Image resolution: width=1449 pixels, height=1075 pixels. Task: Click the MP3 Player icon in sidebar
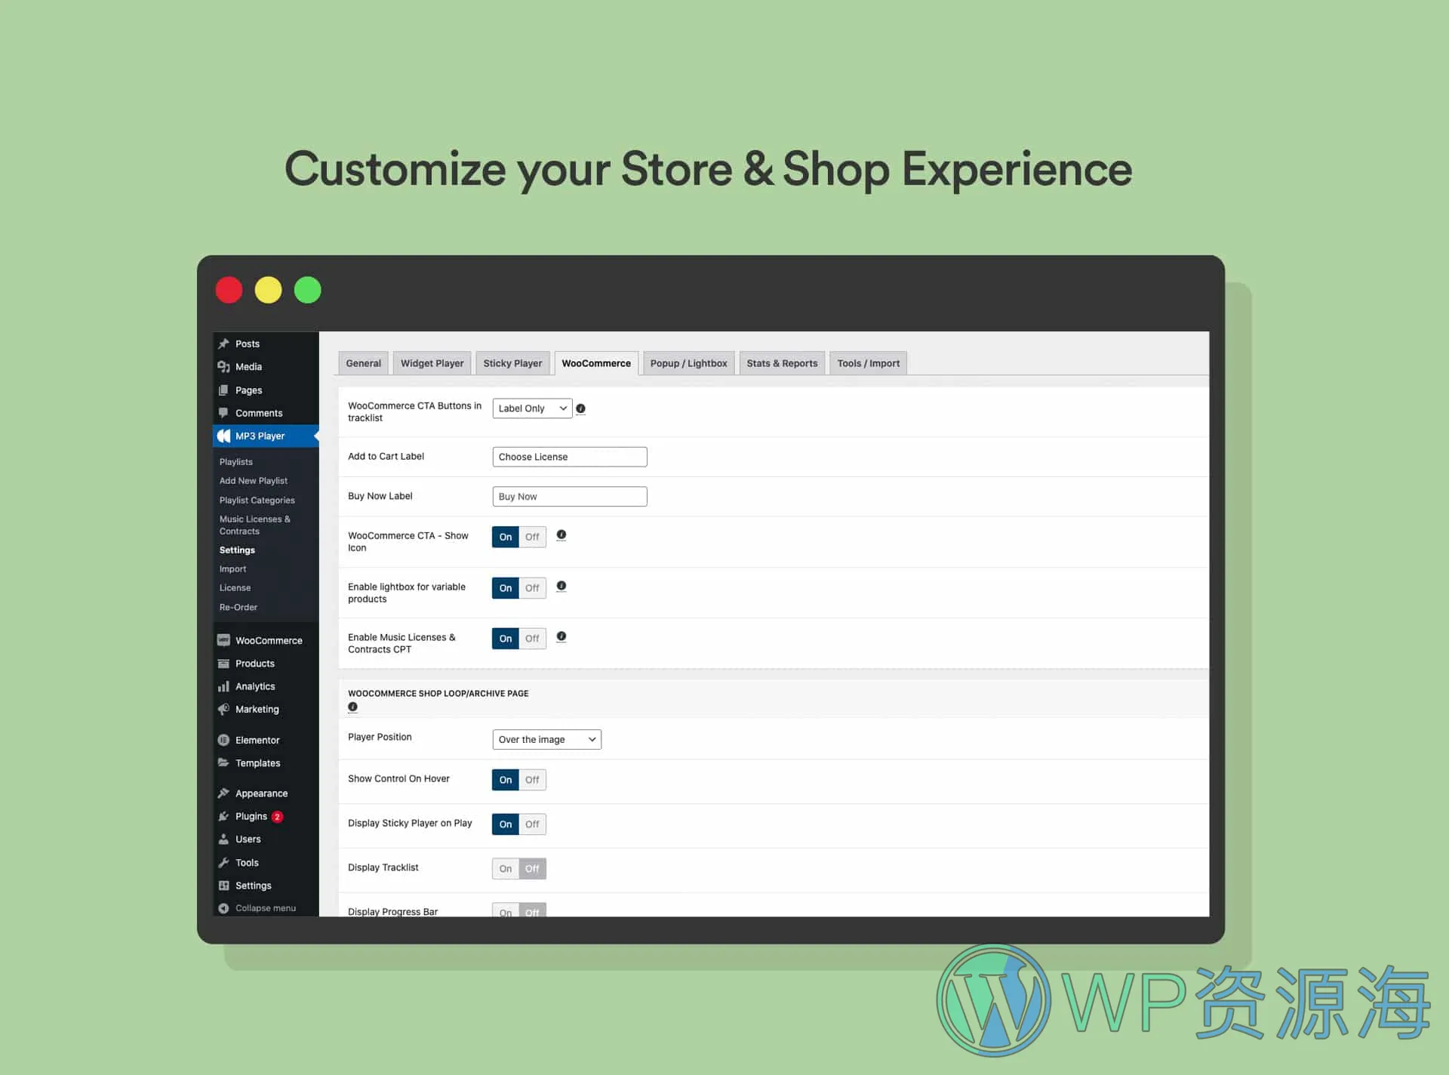click(x=223, y=436)
